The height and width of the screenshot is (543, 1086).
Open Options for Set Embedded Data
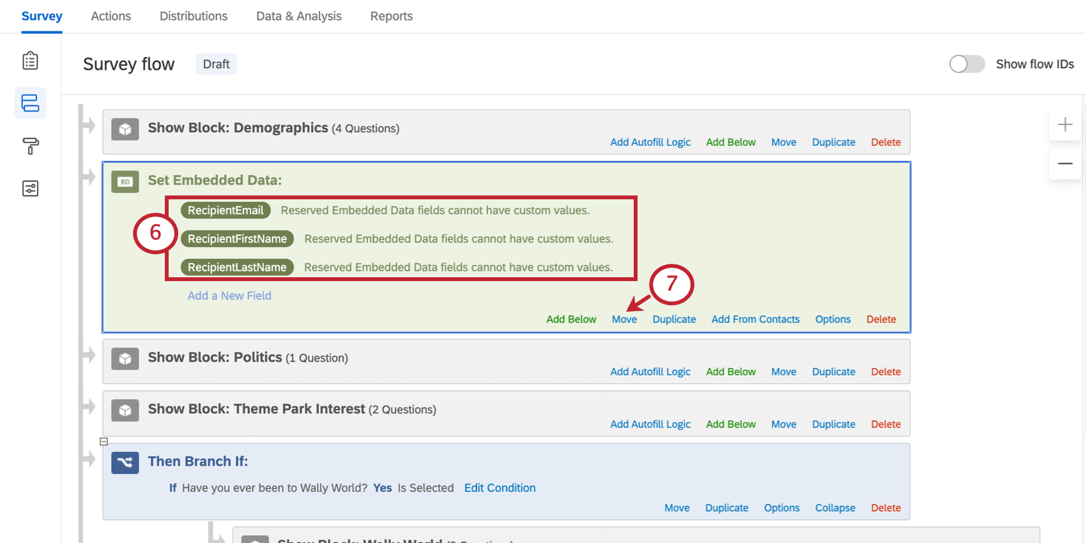pyautogui.click(x=832, y=319)
